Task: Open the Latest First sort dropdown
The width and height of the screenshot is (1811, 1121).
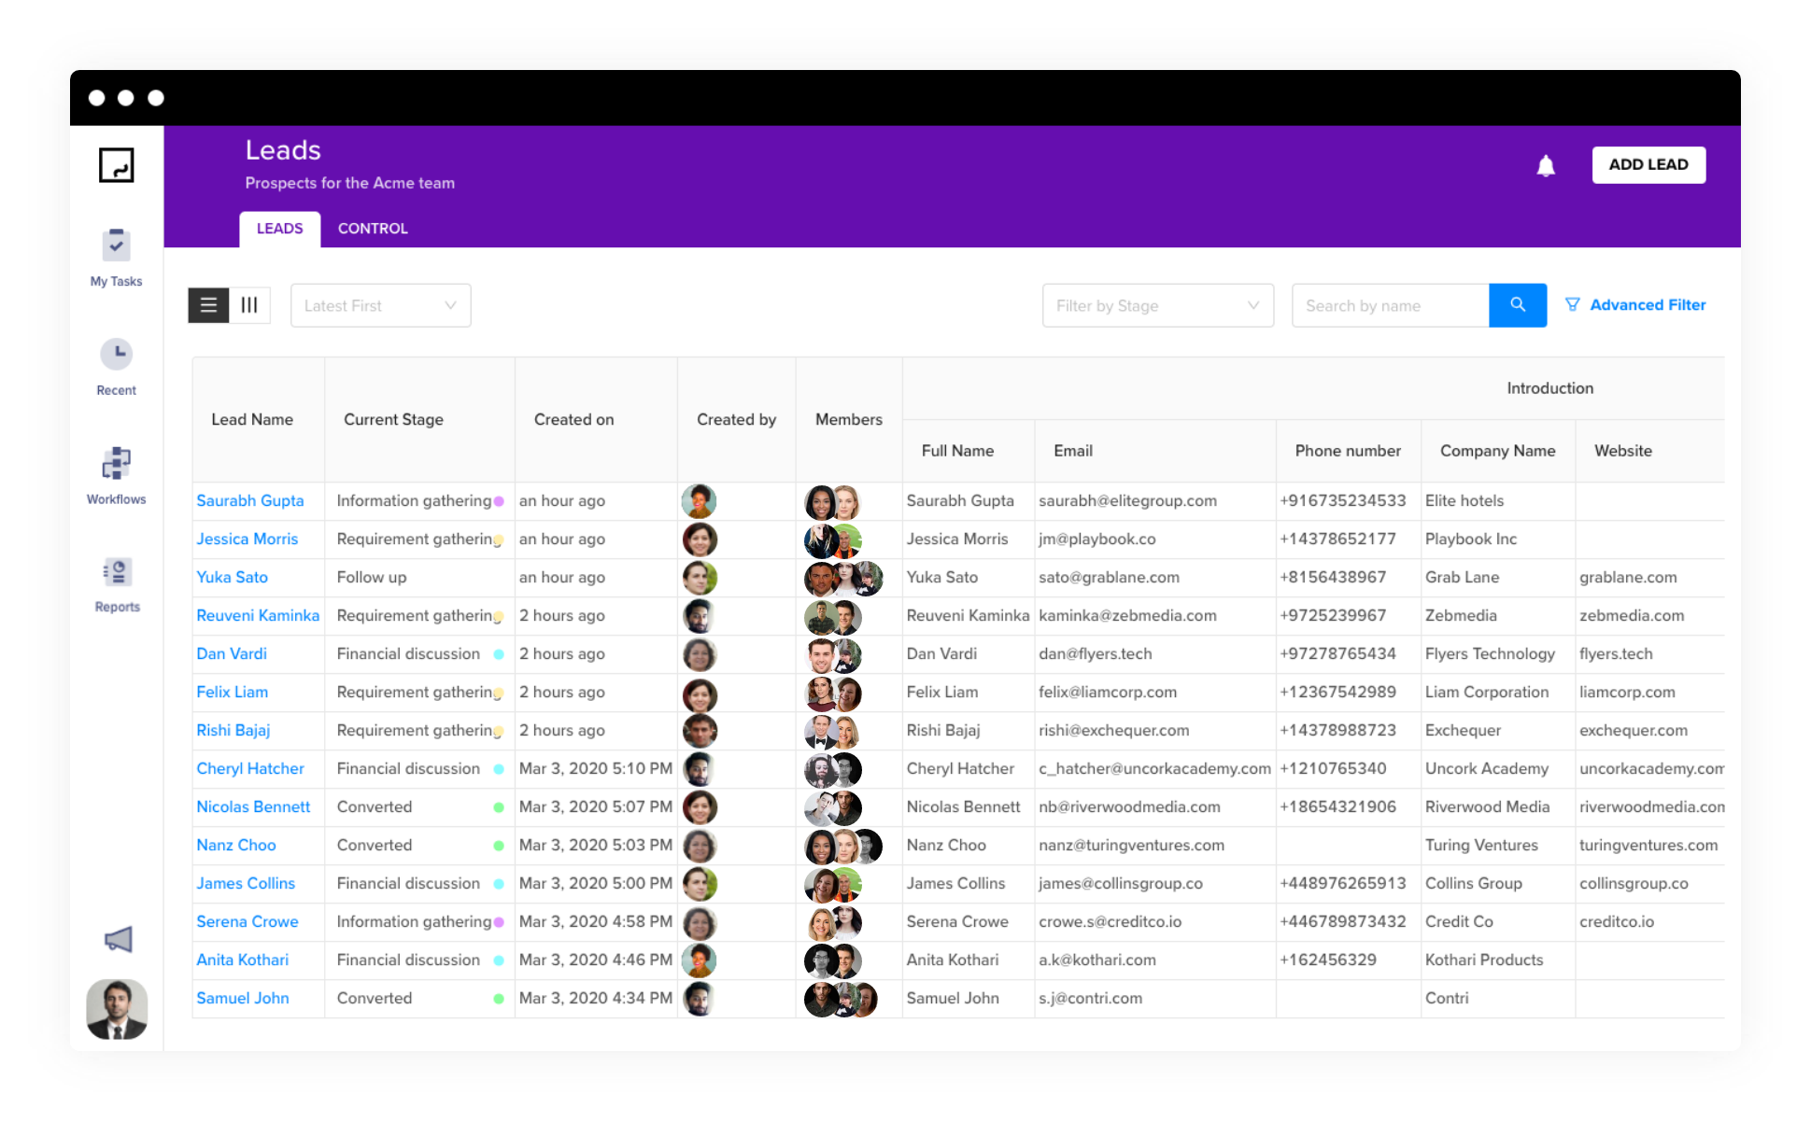Action: point(380,305)
